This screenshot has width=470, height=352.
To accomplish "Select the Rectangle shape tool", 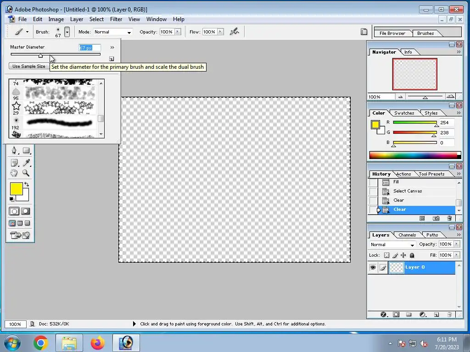I will pos(26,150).
